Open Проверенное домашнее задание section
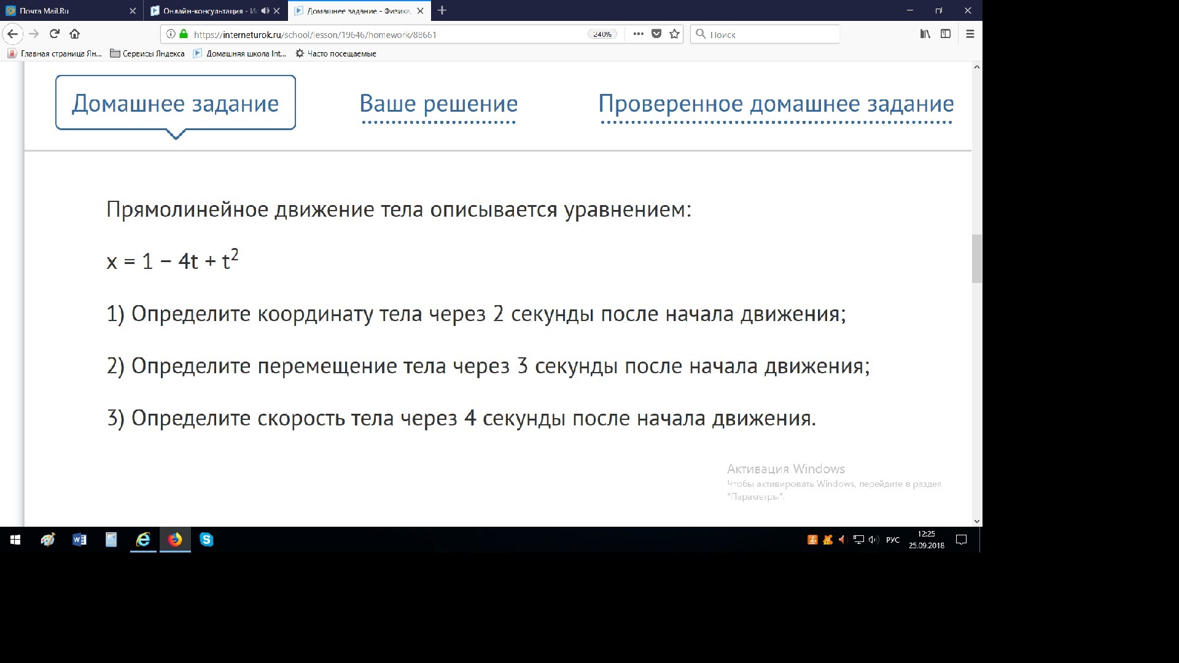Screen dimensions: 1179x663 click(x=776, y=103)
